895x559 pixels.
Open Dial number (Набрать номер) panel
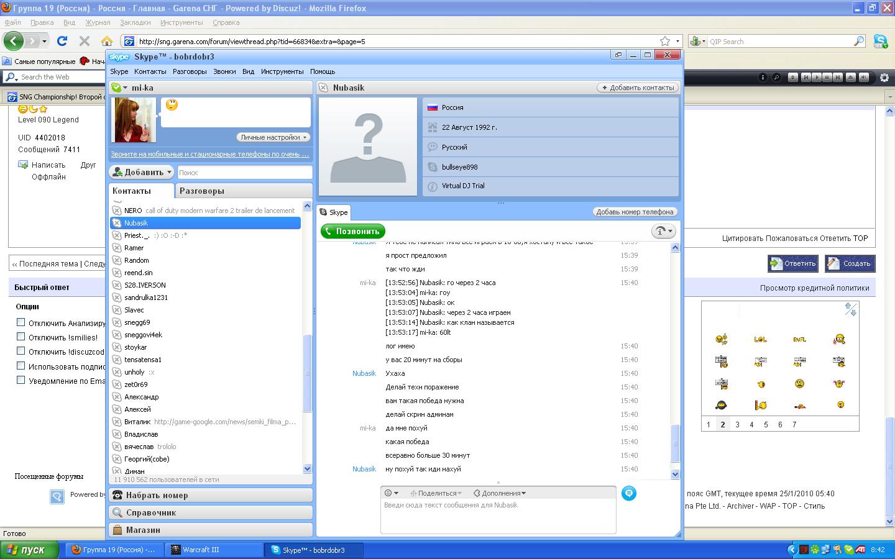(210, 495)
